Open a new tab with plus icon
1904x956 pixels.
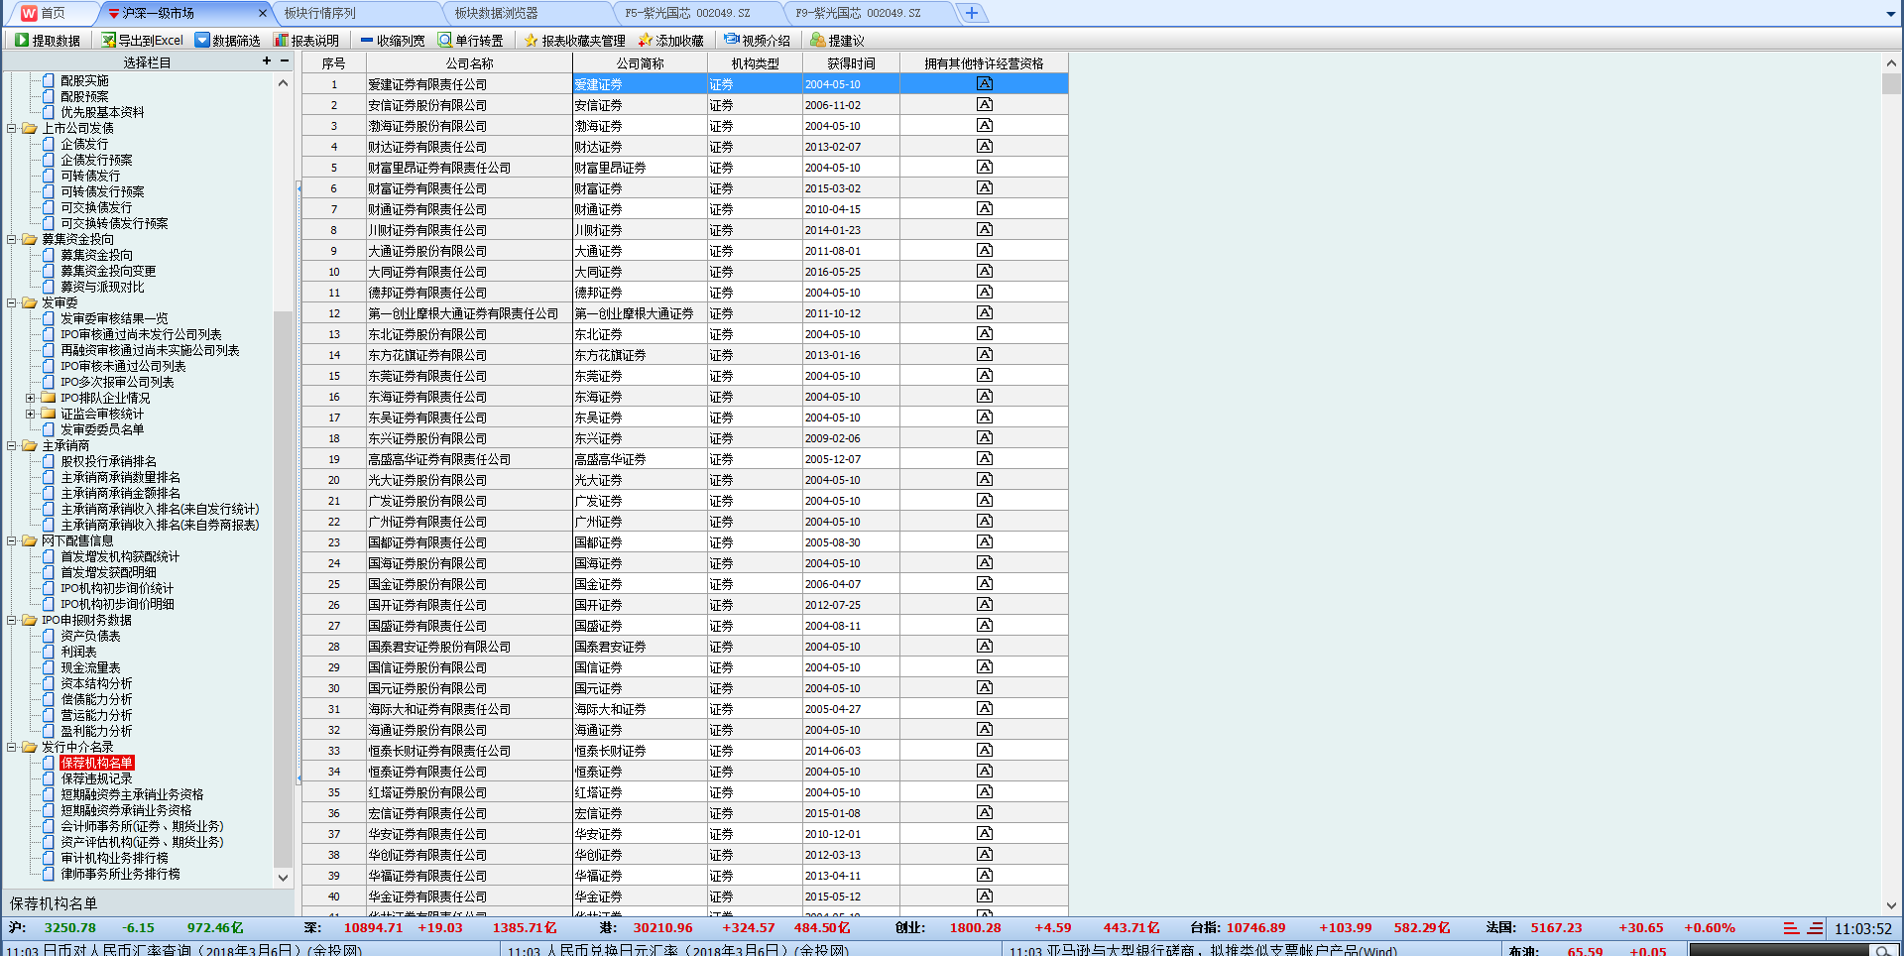click(x=972, y=13)
